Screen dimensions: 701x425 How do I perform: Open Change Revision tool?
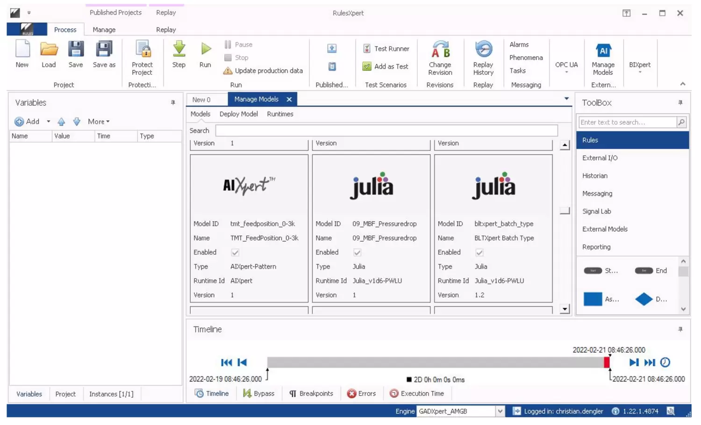click(440, 59)
